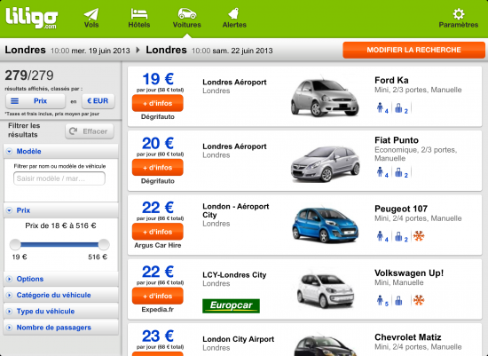Click the Ford Ka car image
Image resolution: width=488 pixels, height=356 pixels.
click(325, 96)
